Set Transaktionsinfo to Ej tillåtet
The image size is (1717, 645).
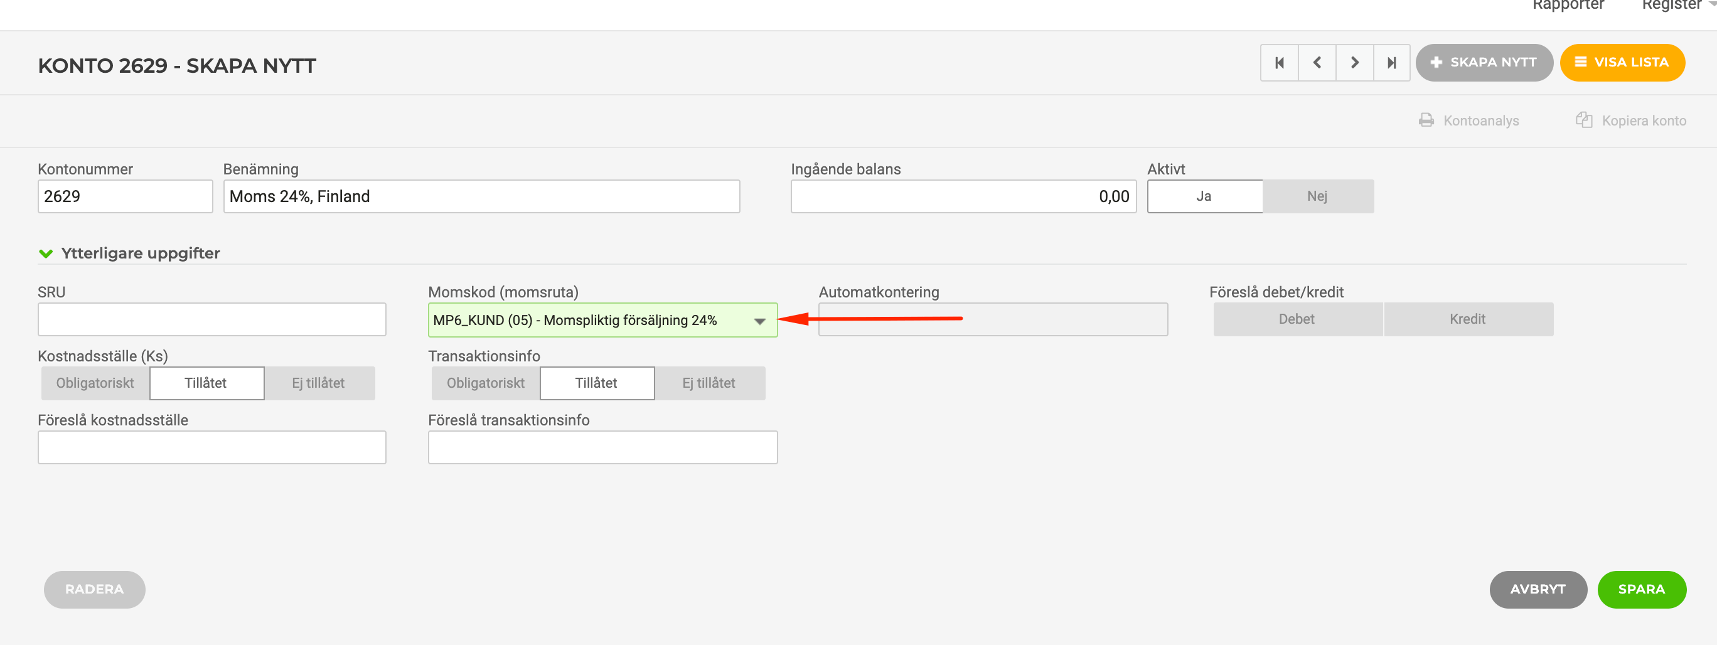point(709,383)
